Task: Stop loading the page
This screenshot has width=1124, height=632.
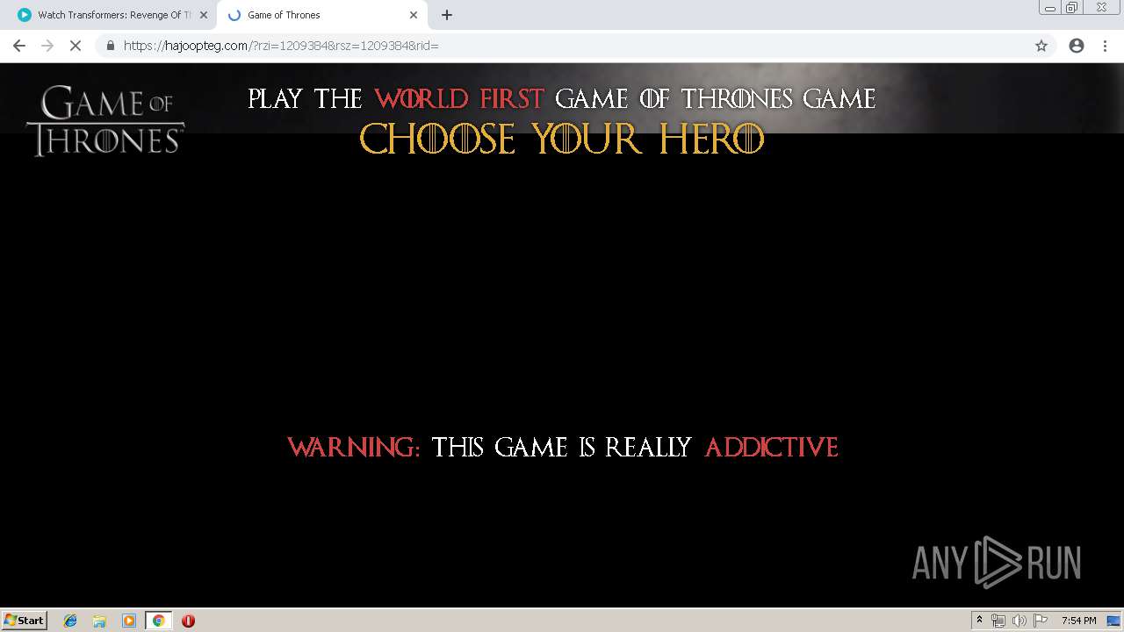Action: coord(76,46)
